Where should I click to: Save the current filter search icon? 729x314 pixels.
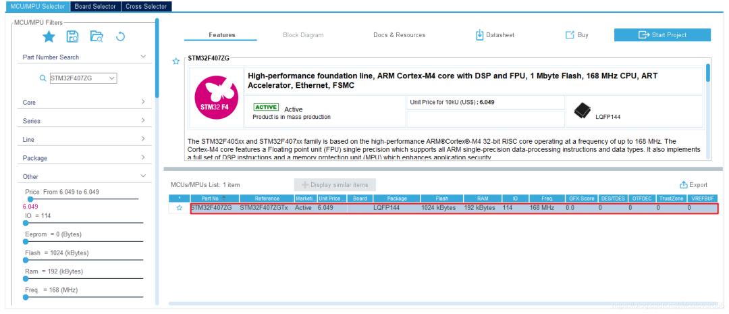point(72,36)
